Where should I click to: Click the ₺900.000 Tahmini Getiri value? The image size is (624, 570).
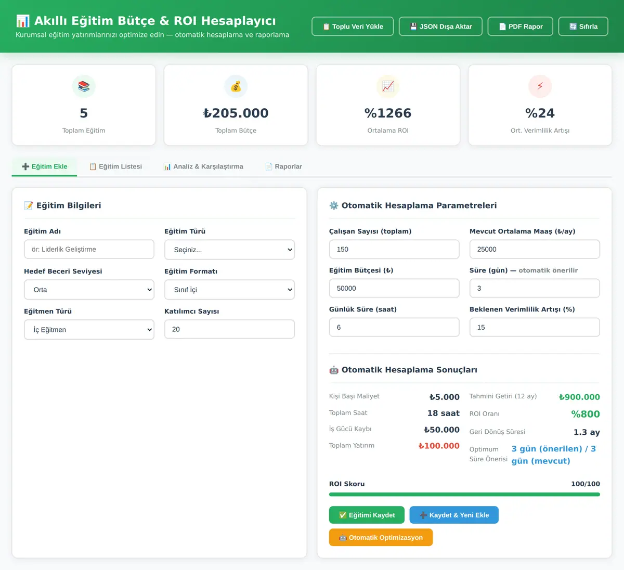click(x=579, y=397)
